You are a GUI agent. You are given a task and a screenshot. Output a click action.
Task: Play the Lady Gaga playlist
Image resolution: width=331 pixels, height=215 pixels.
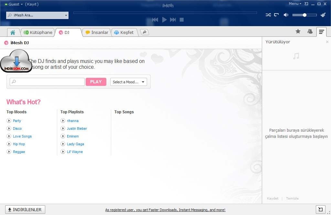click(63, 144)
